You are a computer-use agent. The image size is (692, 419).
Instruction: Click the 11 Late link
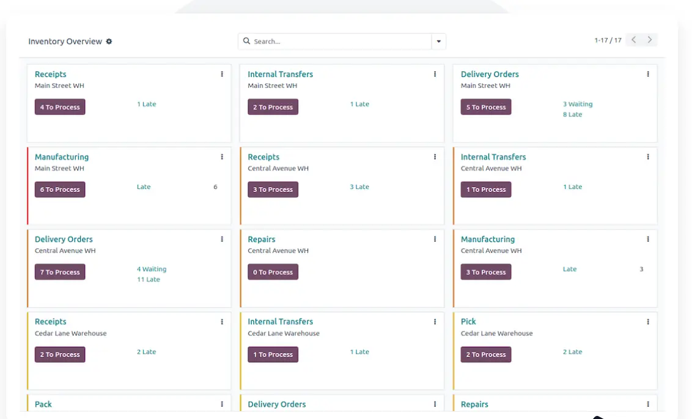click(x=149, y=279)
